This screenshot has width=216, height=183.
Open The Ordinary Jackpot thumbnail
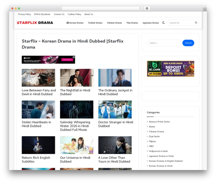tap(115, 77)
